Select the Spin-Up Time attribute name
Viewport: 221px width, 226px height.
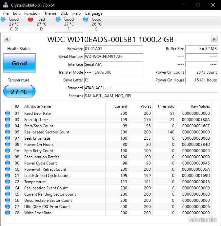click(36, 120)
